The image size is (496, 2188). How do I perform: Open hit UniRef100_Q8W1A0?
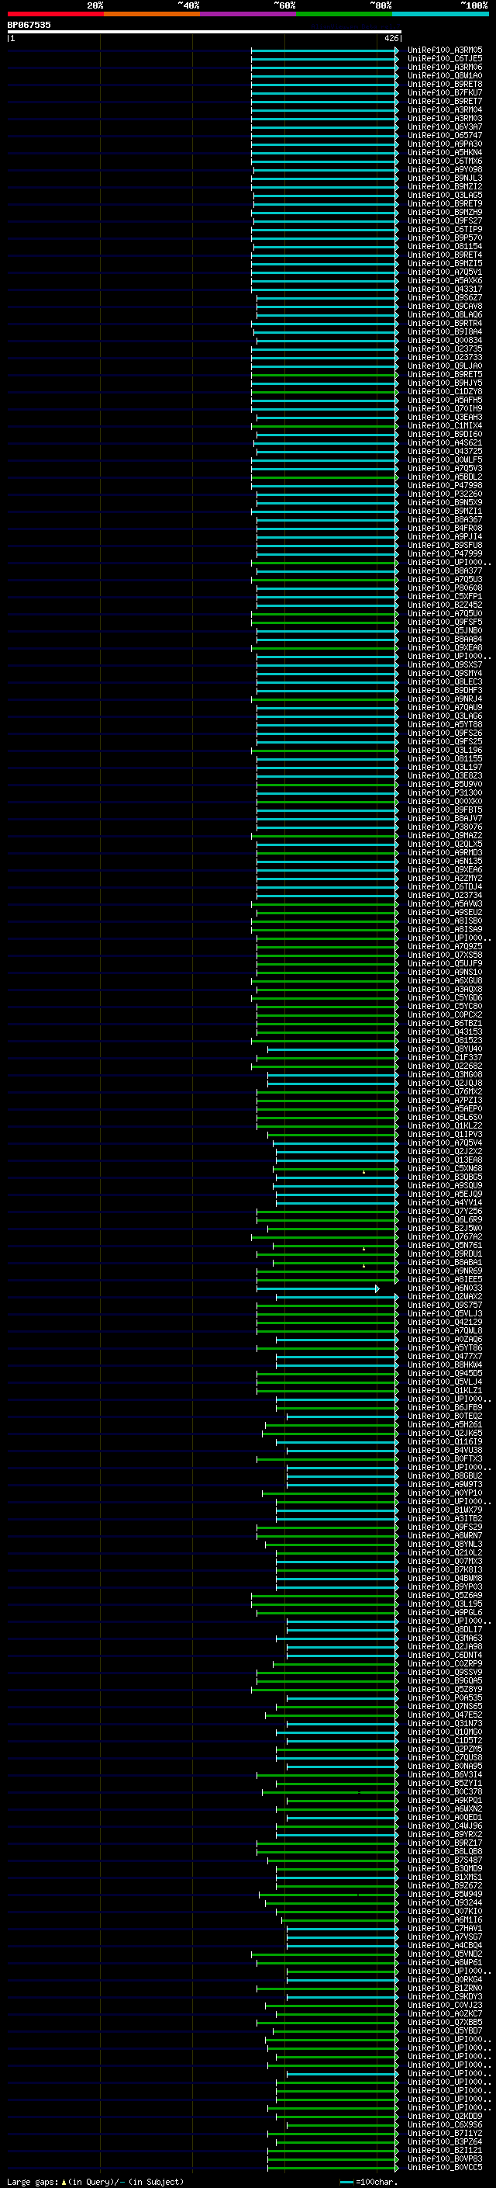[x=445, y=75]
